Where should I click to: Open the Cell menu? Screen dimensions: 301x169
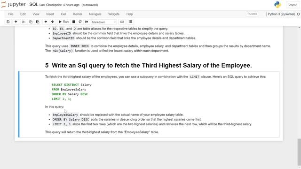[63, 14]
